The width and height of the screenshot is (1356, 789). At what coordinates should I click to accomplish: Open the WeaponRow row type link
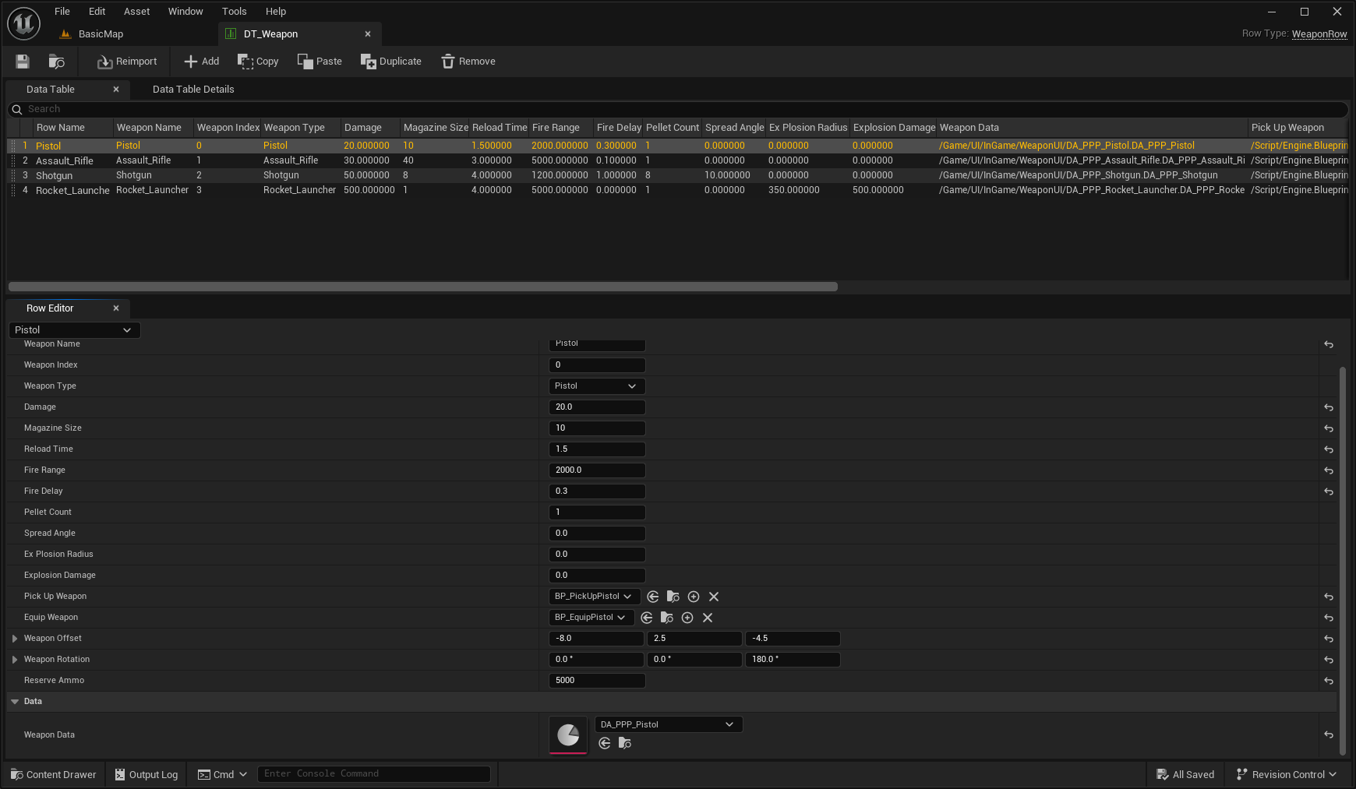point(1319,34)
